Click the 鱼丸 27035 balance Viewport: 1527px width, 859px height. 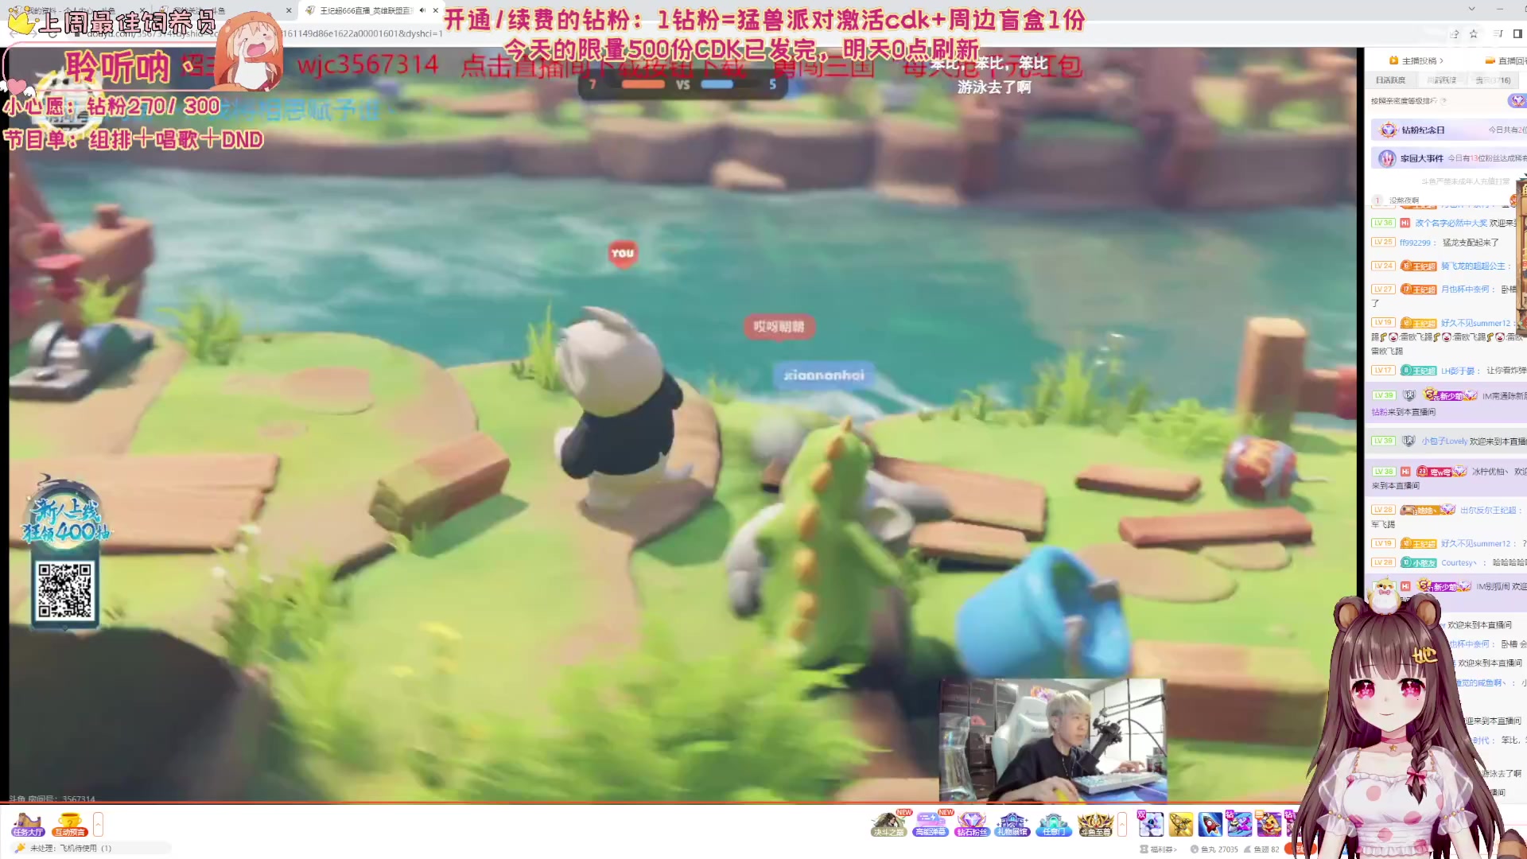tap(1214, 849)
